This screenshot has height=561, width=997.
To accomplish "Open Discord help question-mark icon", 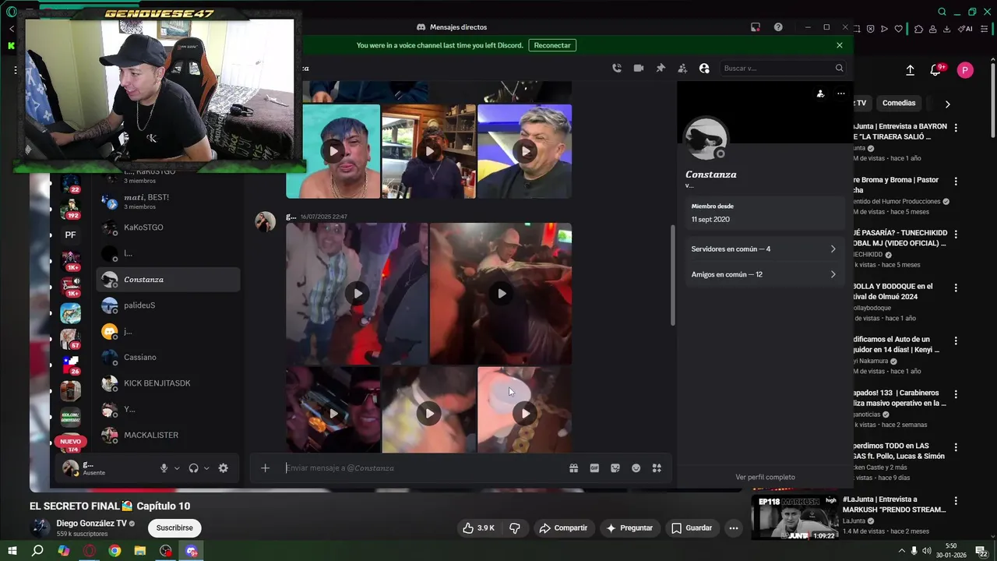I will tap(778, 27).
